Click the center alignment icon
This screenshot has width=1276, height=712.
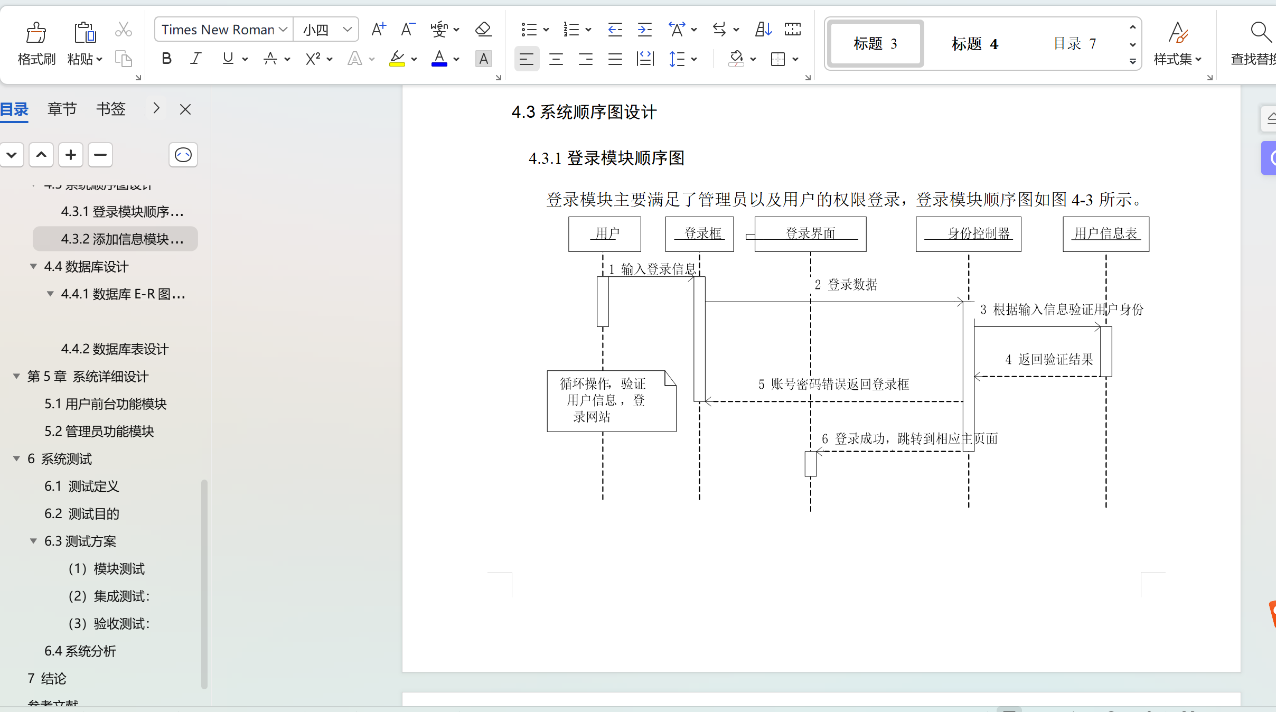pos(556,59)
